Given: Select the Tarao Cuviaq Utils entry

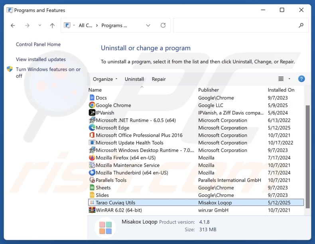Looking at the screenshot, I should [196, 203].
